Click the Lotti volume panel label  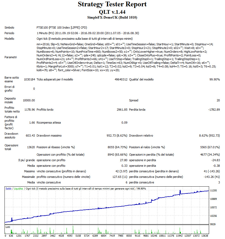click(x=8, y=227)
